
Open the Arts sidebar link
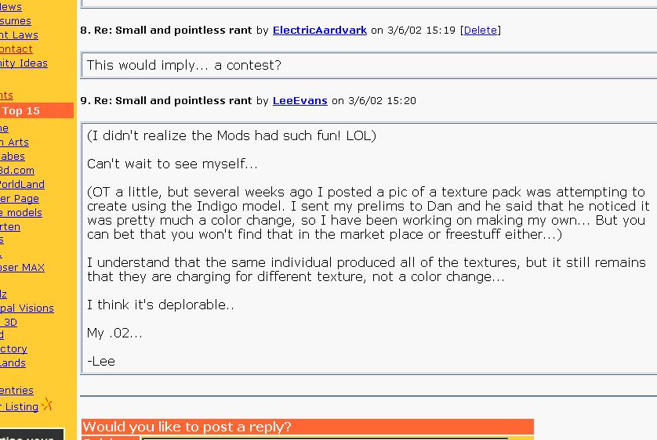16,142
